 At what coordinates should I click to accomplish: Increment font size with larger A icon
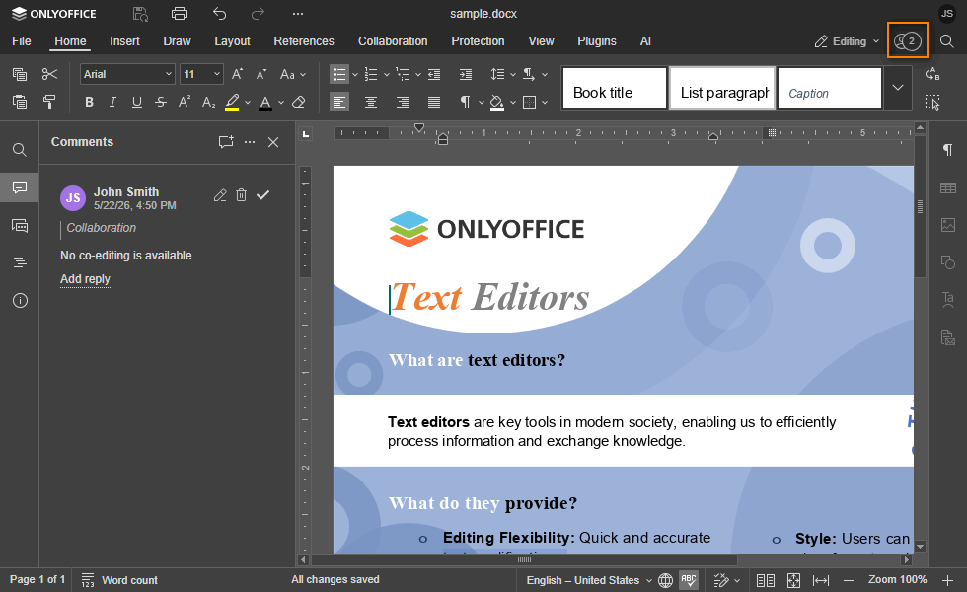click(237, 75)
